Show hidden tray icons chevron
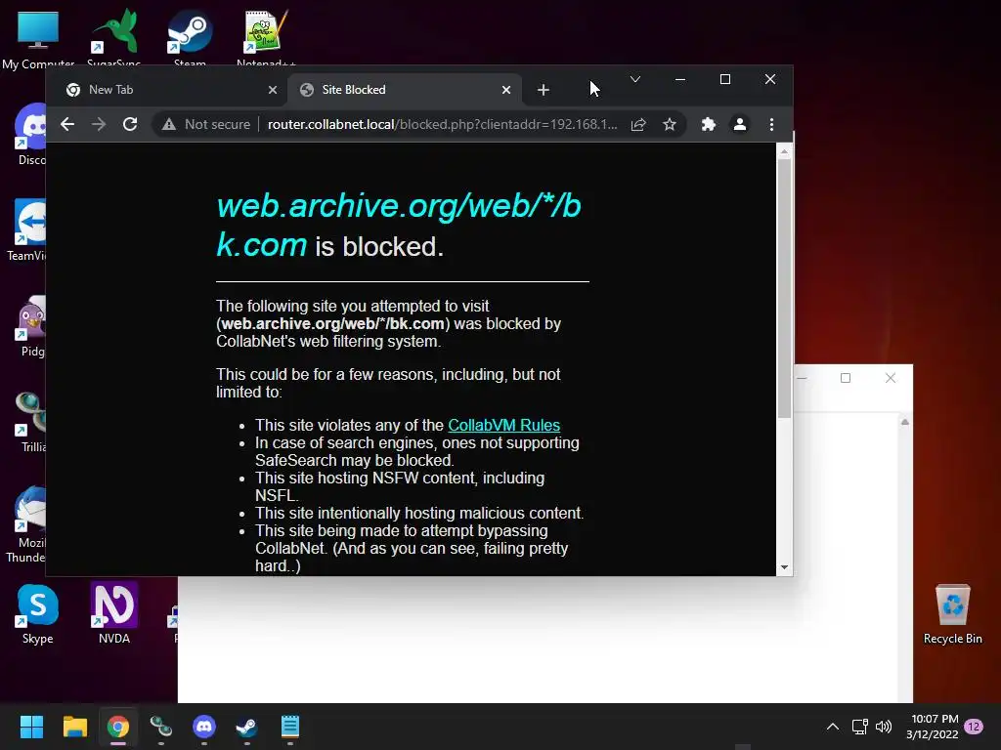The height and width of the screenshot is (750, 1001). point(833,727)
